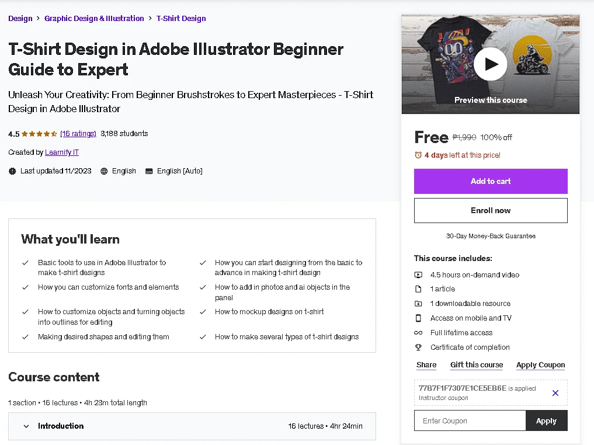Click the crossed-out ₱1,990 price
The image size is (594, 445).
pos(464,137)
